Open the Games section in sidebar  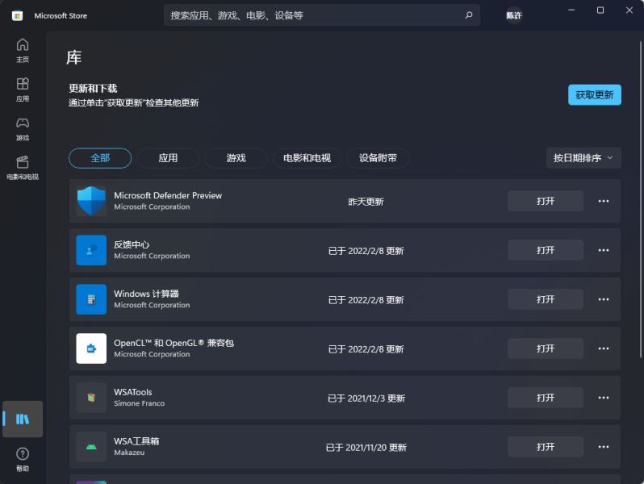tap(23, 128)
